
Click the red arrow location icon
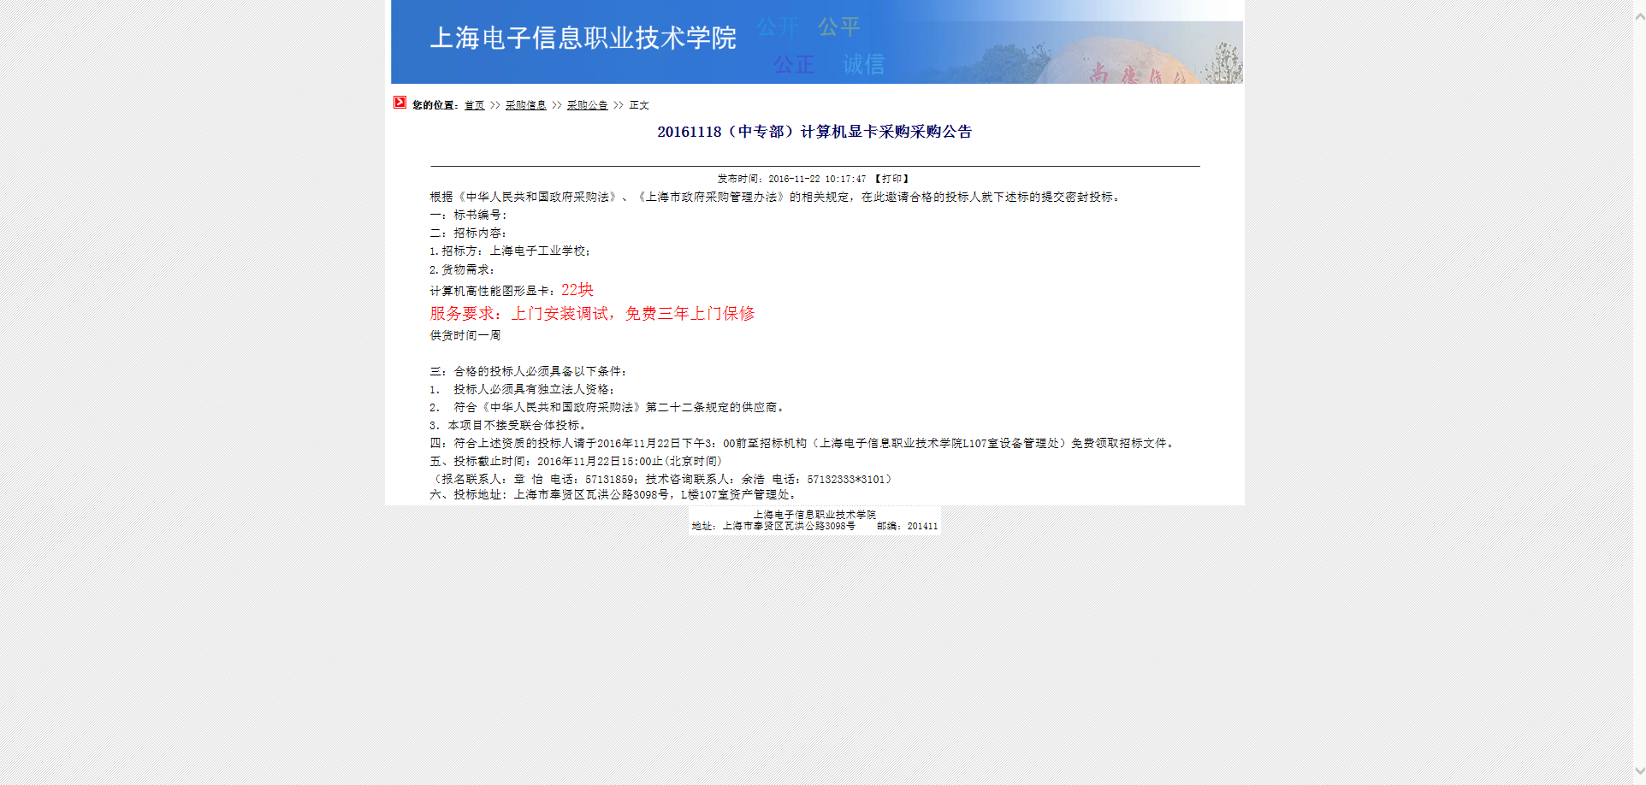[400, 103]
